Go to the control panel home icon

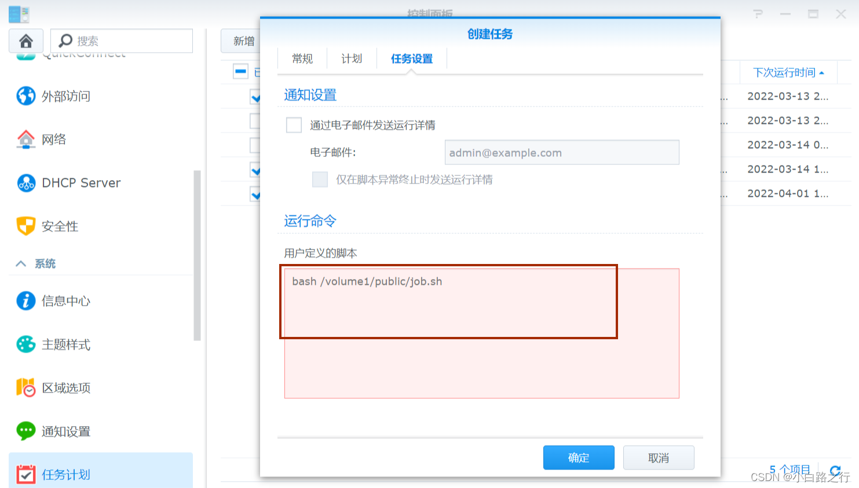point(26,41)
